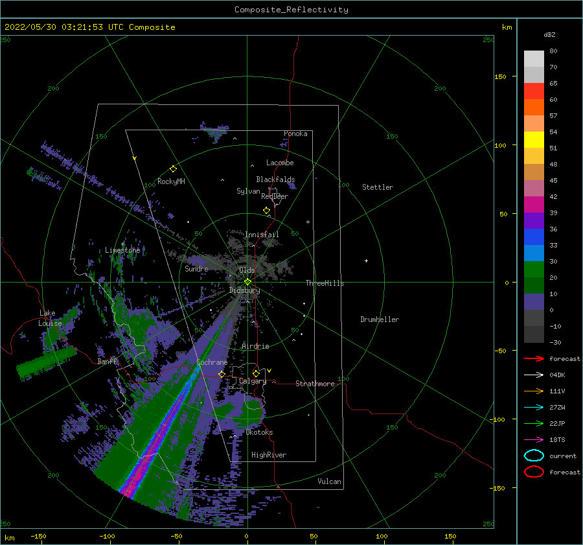Click the magenta 18TS arrow icon
Image resolution: width=583 pixels, height=545 pixels.
pos(534,440)
